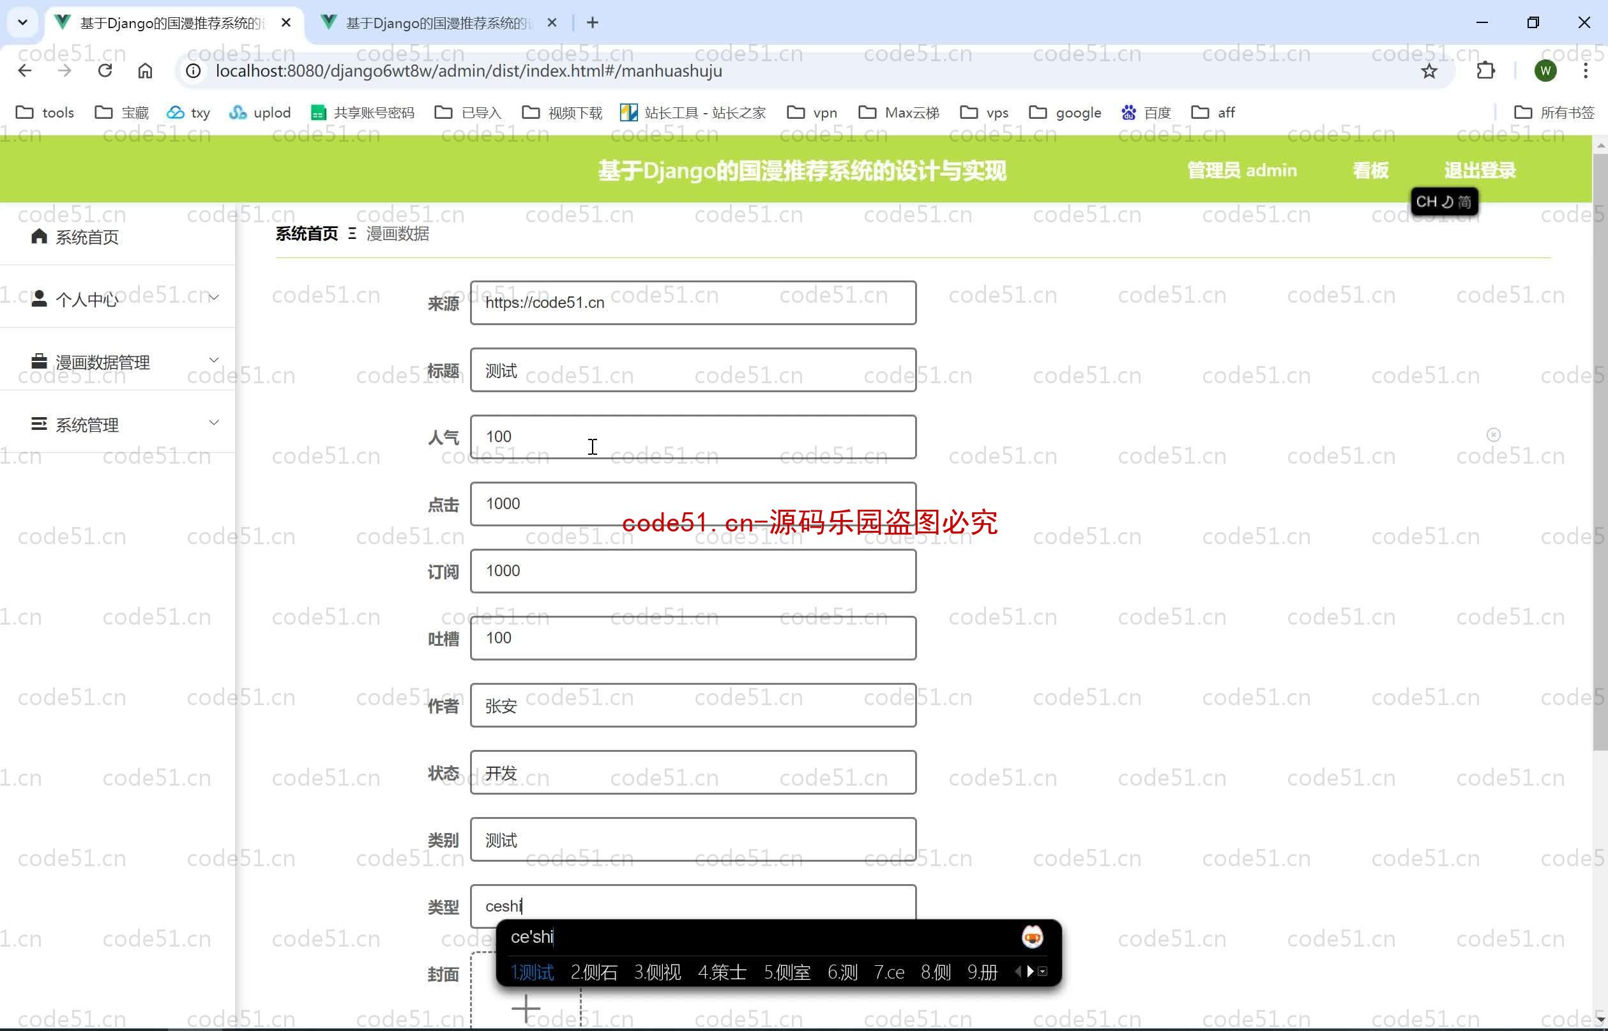Viewport: 1608px width, 1031px height.
Task: Open the 所有书签 folder
Action: [1554, 112]
